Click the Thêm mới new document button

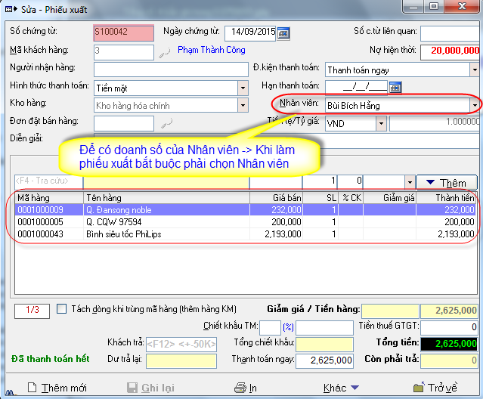click(x=54, y=388)
